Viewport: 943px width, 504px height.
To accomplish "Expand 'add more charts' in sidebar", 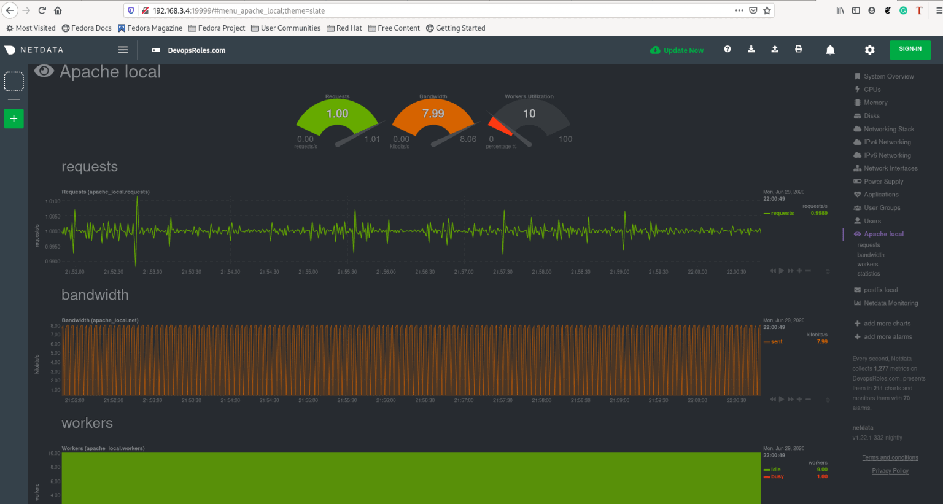I will (x=887, y=324).
